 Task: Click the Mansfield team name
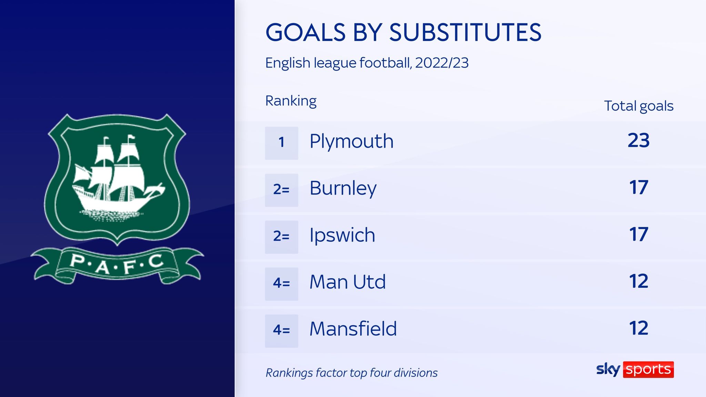click(353, 329)
